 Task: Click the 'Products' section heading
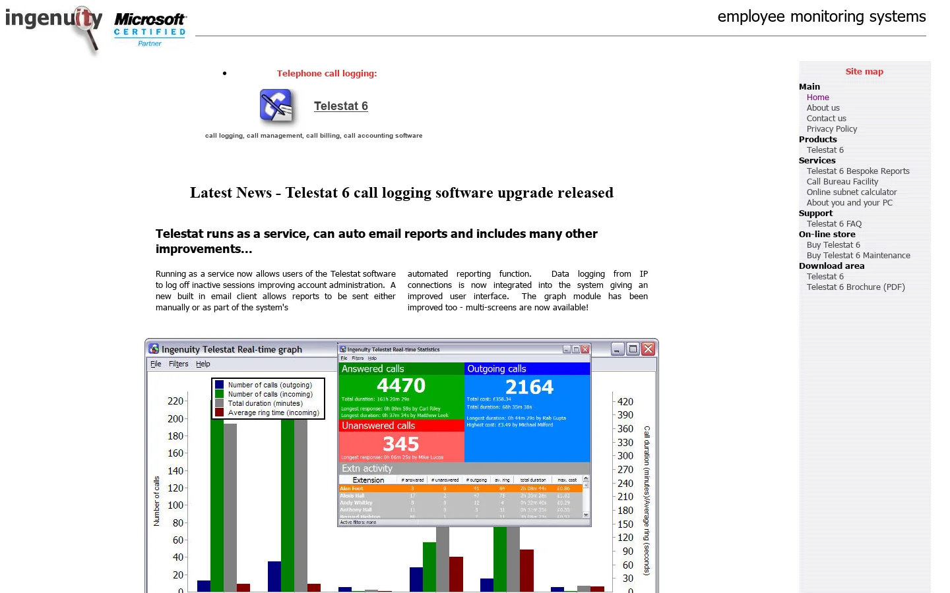[x=817, y=140]
